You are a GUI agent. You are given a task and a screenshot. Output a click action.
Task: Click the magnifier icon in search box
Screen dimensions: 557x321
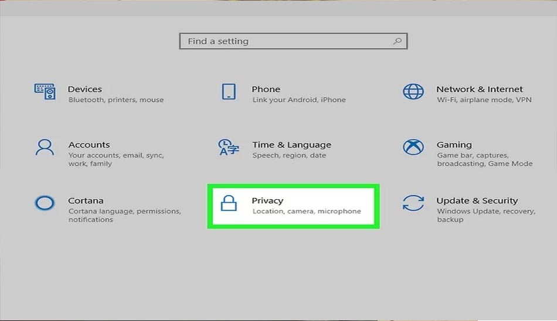(398, 41)
